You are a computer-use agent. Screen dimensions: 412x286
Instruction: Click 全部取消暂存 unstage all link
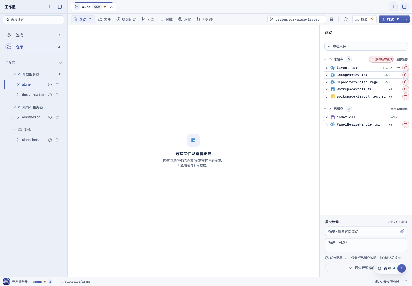pos(399,109)
